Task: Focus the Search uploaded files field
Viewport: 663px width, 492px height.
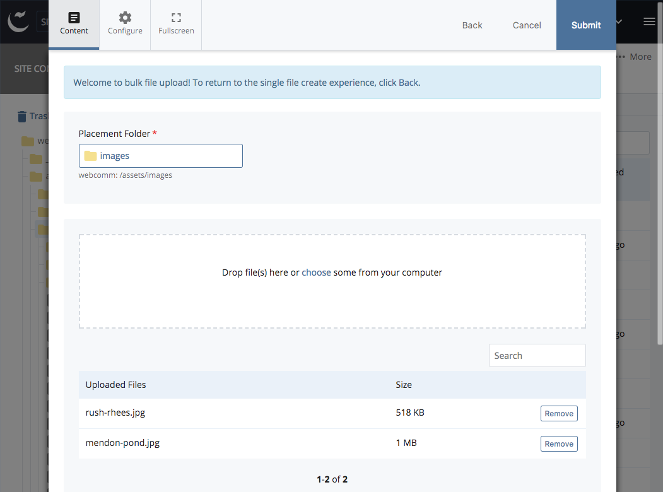Action: 537,356
